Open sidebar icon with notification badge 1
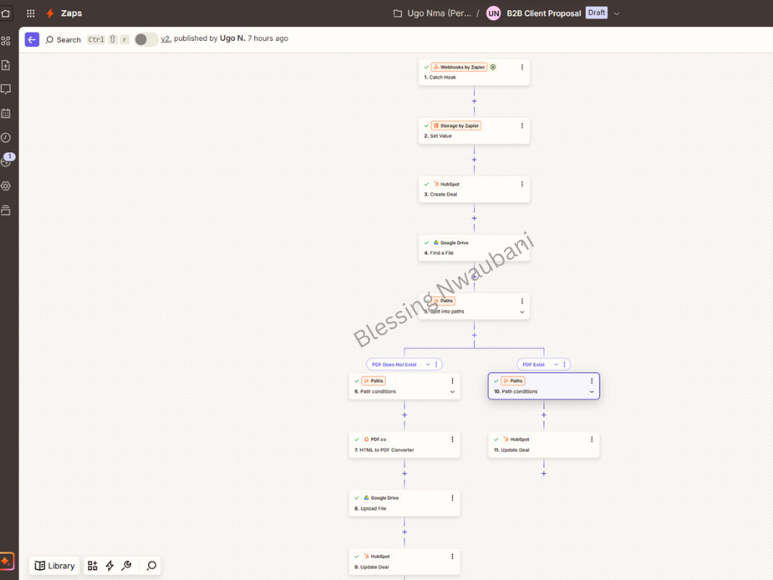Screen dimensions: 773x580 6,160
